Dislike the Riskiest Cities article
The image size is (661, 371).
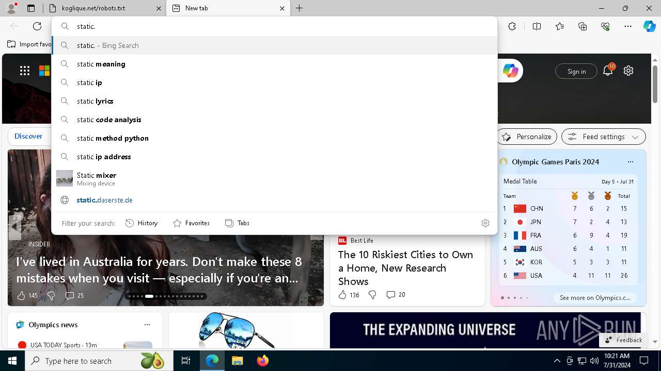point(372,295)
